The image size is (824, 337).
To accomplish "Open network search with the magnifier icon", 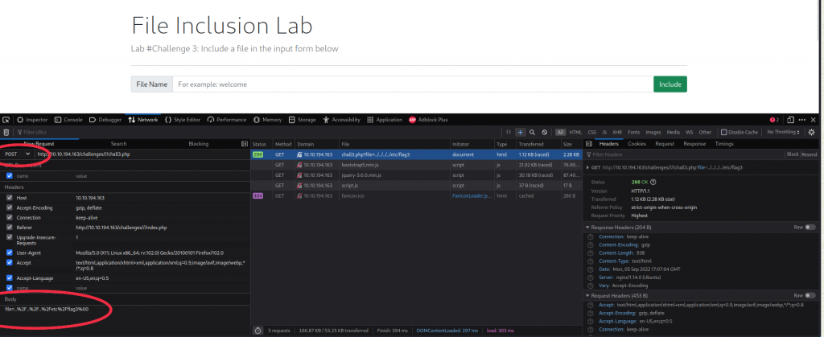I will 533,132.
